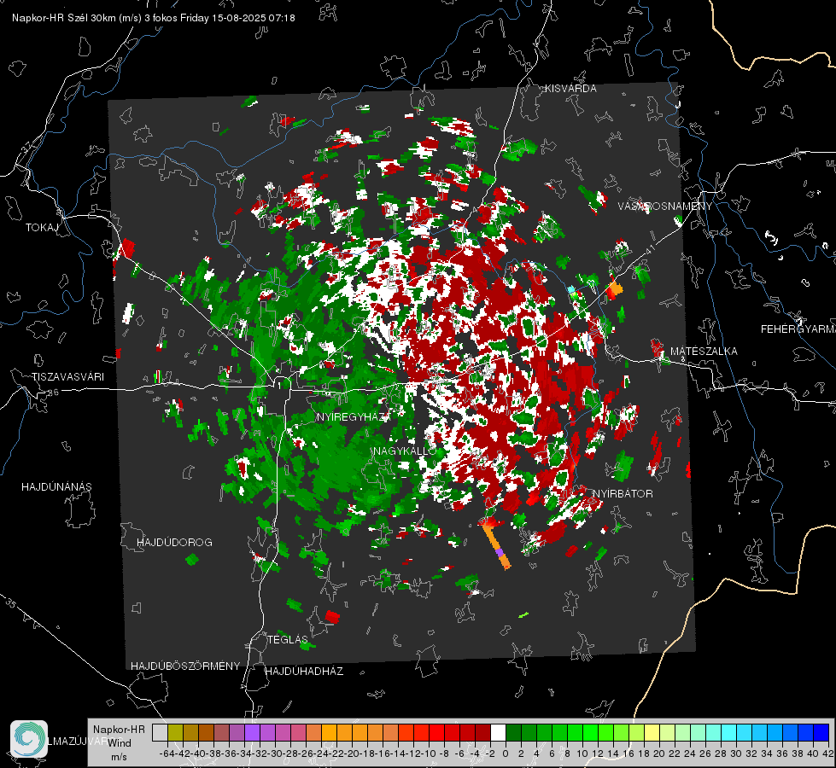This screenshot has width=836, height=768.
Task: Click the cyan swatch between 28 and 30
Action: pyautogui.click(x=728, y=733)
